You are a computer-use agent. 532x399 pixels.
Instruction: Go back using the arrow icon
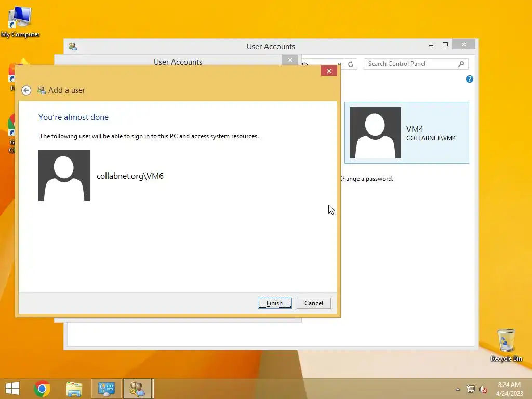26,90
